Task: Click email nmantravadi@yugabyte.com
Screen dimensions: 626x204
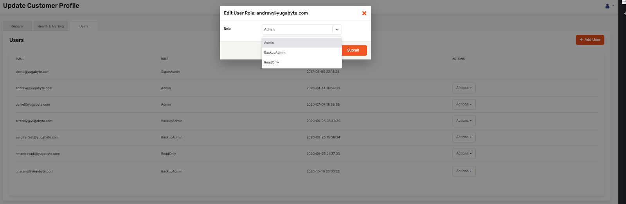Action: [x=38, y=154]
